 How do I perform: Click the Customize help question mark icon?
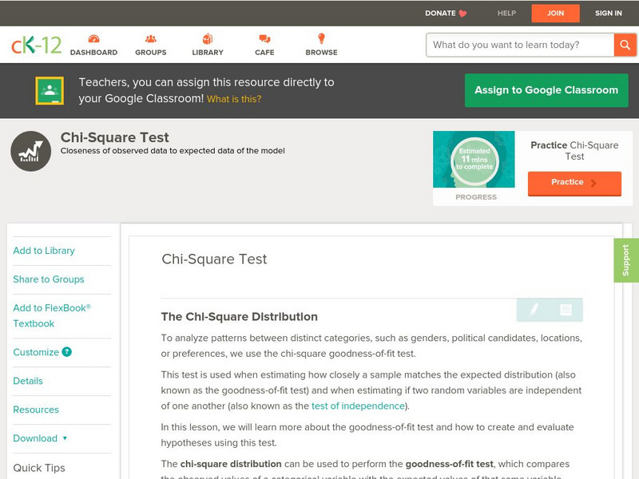point(67,352)
